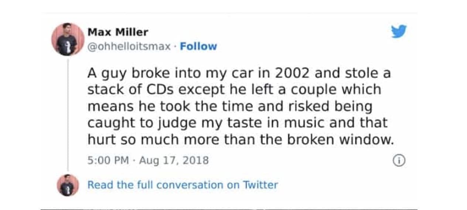Image resolution: width=467 pixels, height=210 pixels.
Task: Open Max Miller's large profile picture
Action: 68,40
